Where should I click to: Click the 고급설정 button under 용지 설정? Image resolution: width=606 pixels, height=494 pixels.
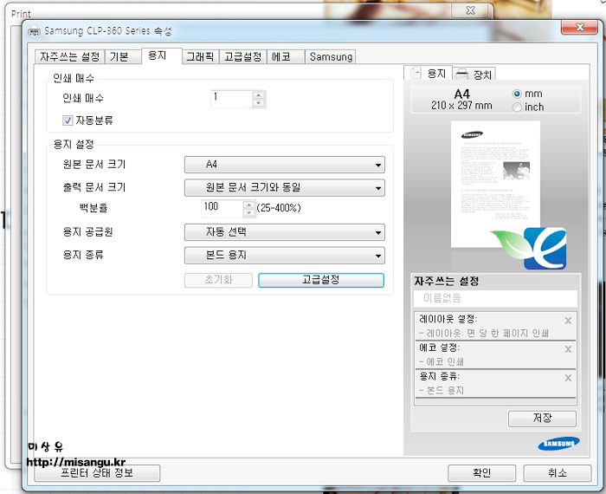point(321,280)
